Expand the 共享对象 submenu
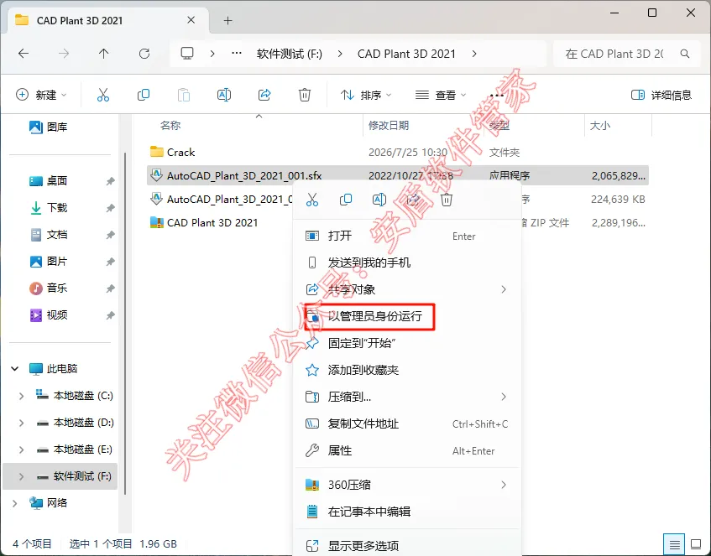 point(504,289)
